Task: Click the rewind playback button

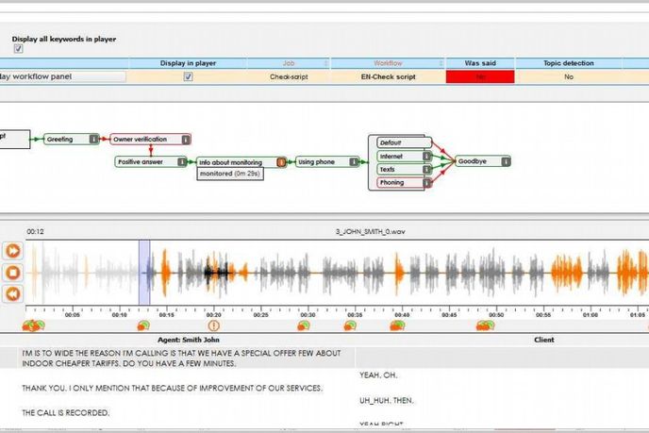Action: click(x=13, y=294)
